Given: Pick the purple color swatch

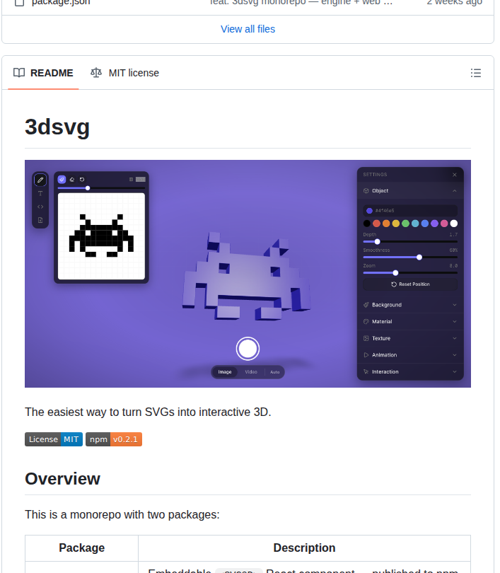Looking at the screenshot, I should pos(435,224).
